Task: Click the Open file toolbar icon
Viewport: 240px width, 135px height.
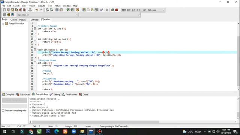Action: point(8,10)
